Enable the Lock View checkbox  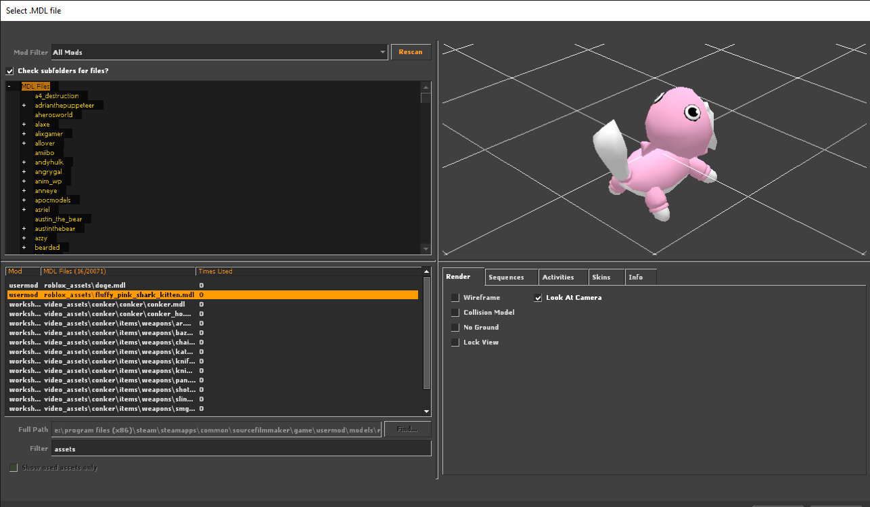[455, 343]
